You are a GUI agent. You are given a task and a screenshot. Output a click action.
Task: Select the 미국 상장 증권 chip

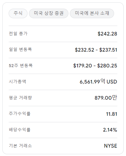(x=49, y=13)
